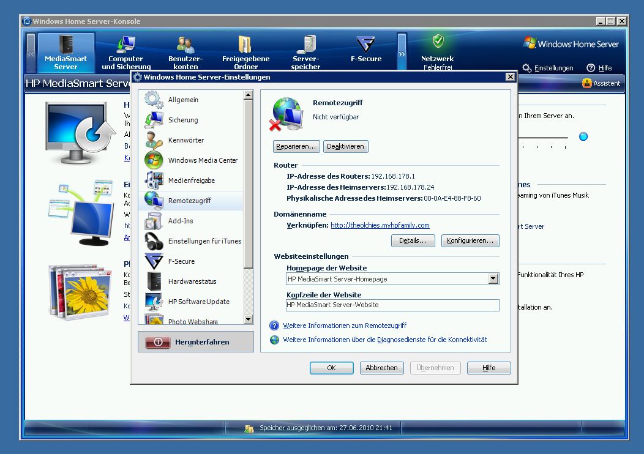Viewport: 644px width, 454px height.
Task: Click Deaktivieren button
Action: [345, 146]
